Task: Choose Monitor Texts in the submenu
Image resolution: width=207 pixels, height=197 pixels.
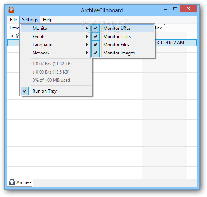Action: [123, 37]
